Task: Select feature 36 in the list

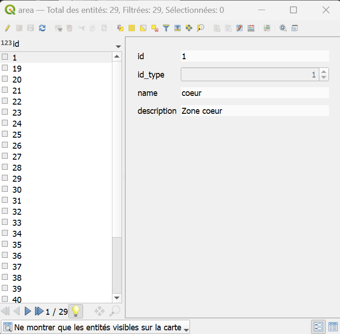Action: pos(56,256)
